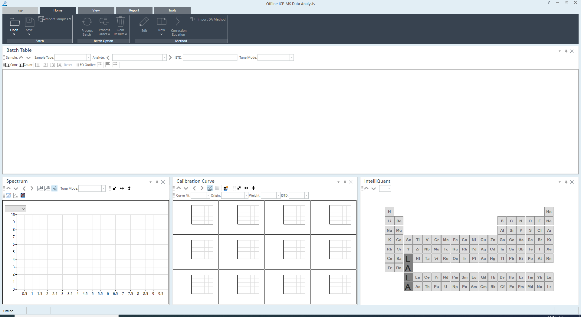Select the Home ribbon tab

58,10
